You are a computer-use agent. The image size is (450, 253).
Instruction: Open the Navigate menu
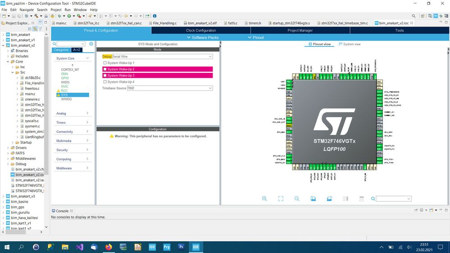tap(27, 10)
